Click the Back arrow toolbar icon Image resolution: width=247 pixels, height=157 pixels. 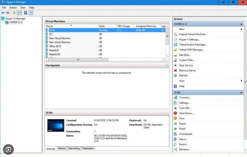point(3,13)
